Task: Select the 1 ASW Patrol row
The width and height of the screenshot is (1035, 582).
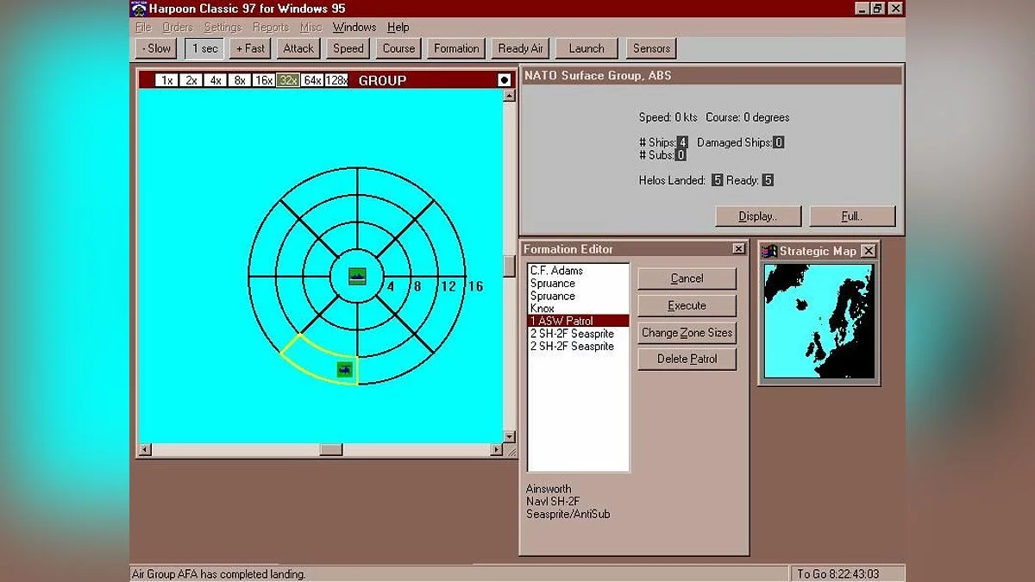Action: pos(578,321)
